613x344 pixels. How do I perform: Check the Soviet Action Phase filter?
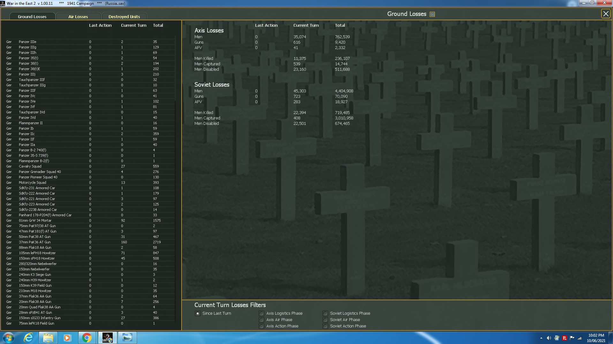tap(325, 326)
